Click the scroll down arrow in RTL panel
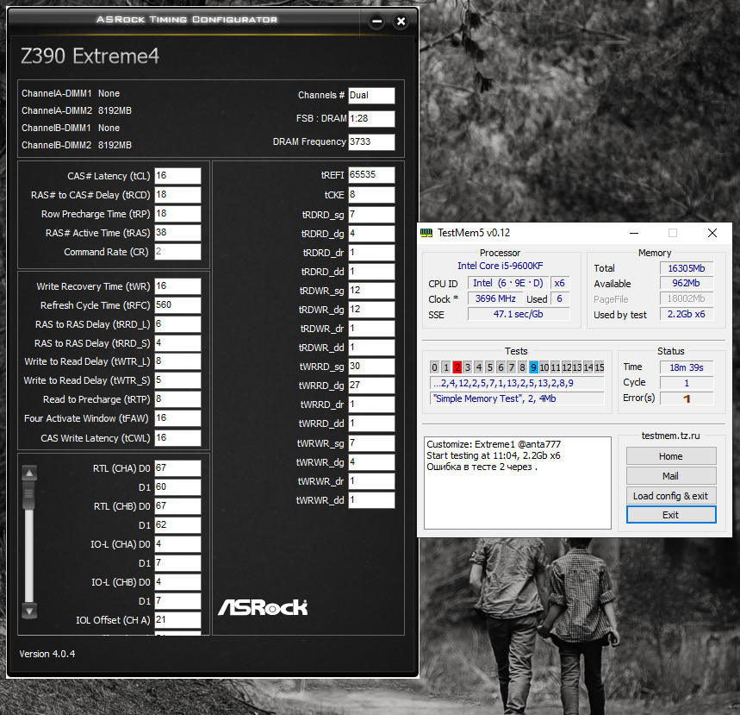The height and width of the screenshot is (715, 740). 29,611
